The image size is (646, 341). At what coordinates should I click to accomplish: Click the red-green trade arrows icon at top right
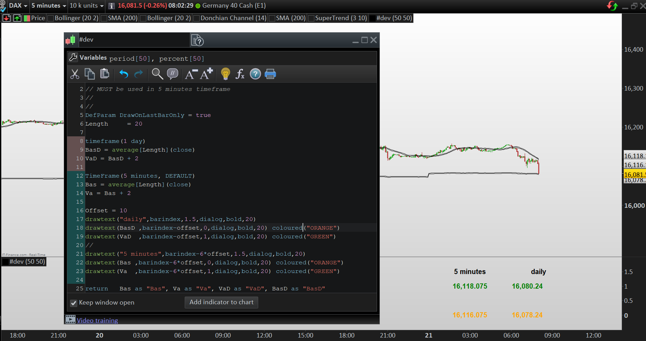pyautogui.click(x=612, y=6)
